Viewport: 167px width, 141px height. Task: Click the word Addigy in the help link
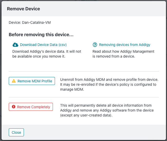pos(144,45)
